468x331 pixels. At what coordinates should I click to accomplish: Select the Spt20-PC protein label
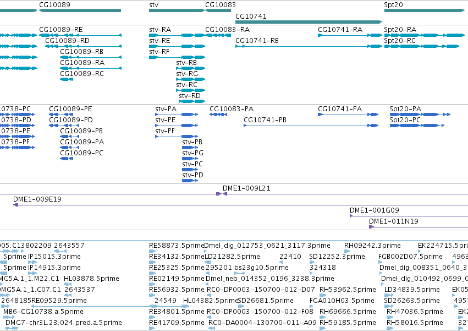click(405, 120)
